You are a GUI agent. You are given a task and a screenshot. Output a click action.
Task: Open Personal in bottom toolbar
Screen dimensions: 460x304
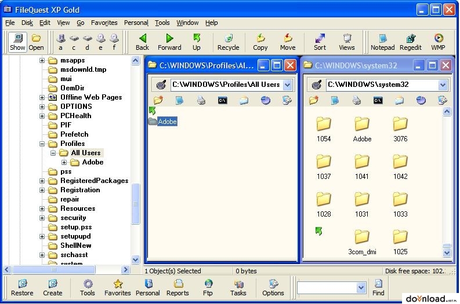[148, 288]
